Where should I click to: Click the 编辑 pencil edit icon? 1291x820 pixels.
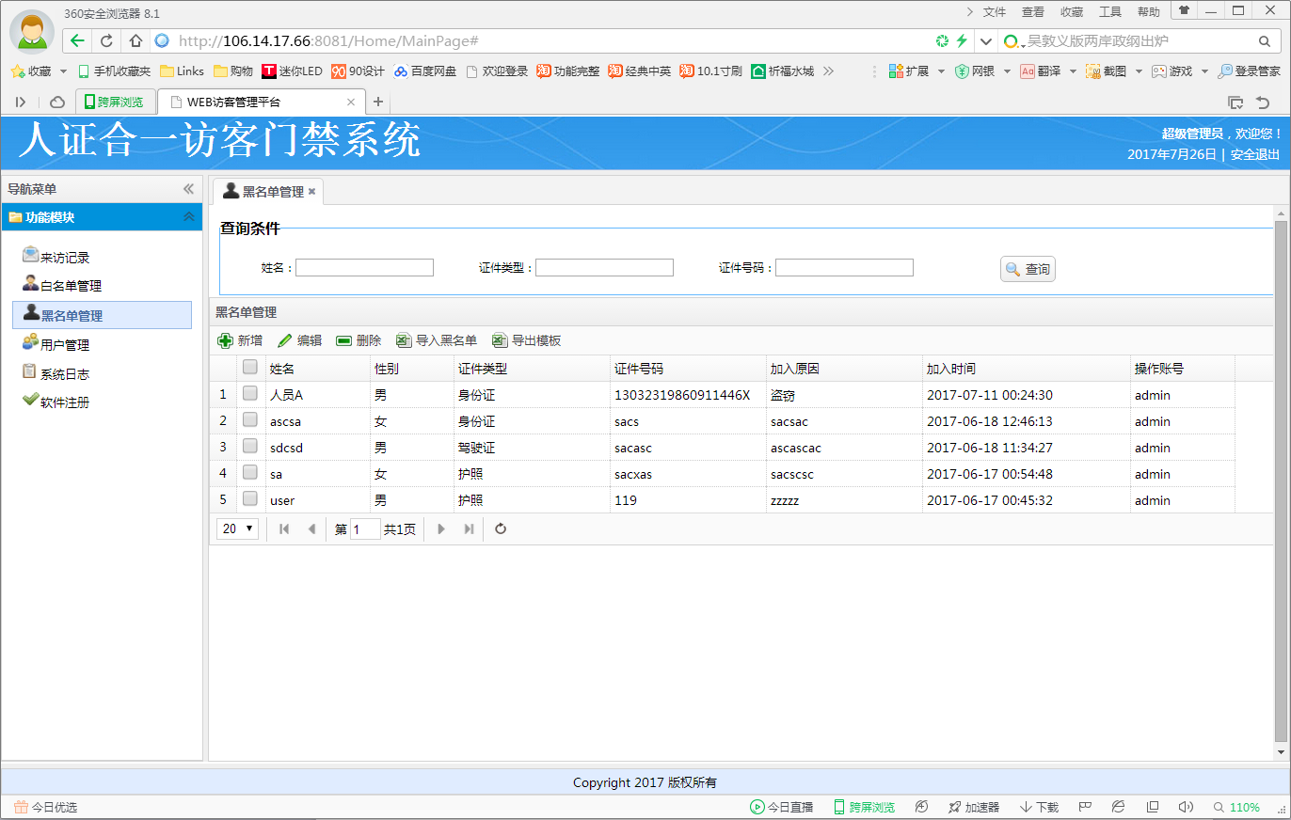[x=285, y=340]
